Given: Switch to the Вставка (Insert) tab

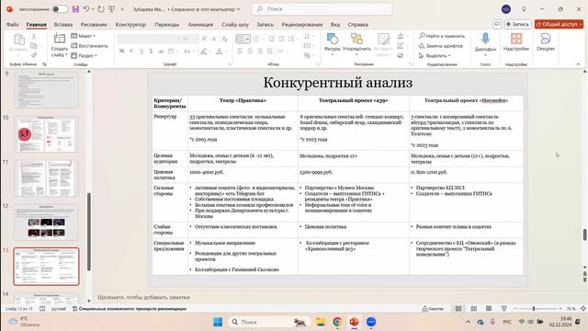Looking at the screenshot, I should point(63,25).
